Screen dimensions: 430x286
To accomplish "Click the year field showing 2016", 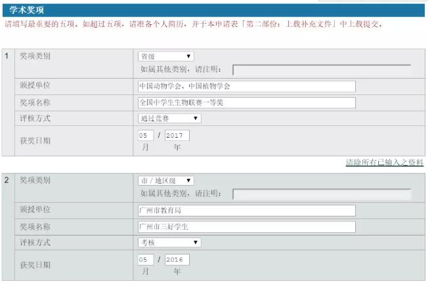I will pyautogui.click(x=177, y=259).
